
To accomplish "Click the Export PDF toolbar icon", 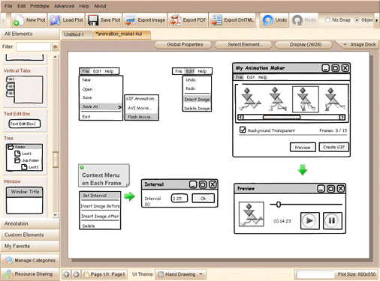I will [x=176, y=20].
